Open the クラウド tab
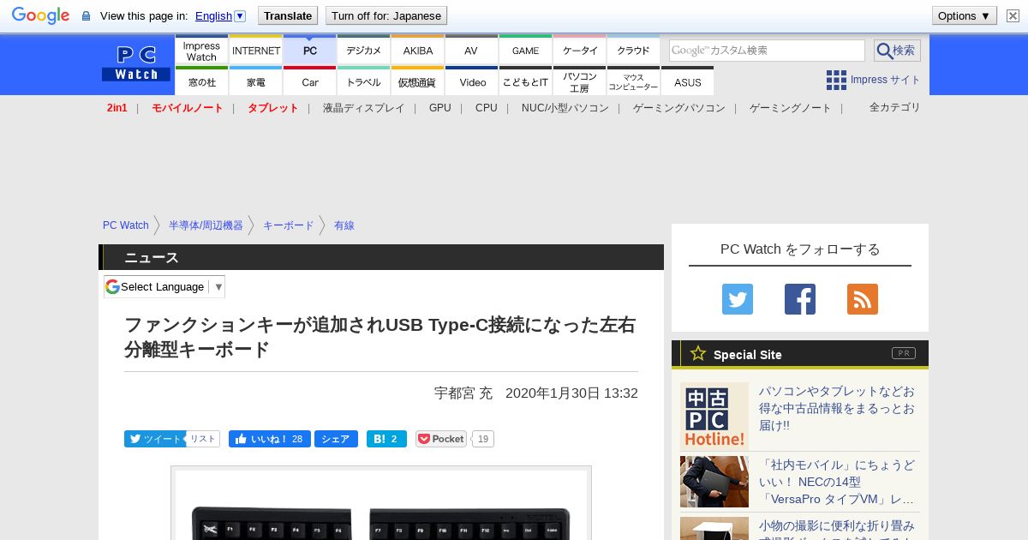 coord(633,51)
